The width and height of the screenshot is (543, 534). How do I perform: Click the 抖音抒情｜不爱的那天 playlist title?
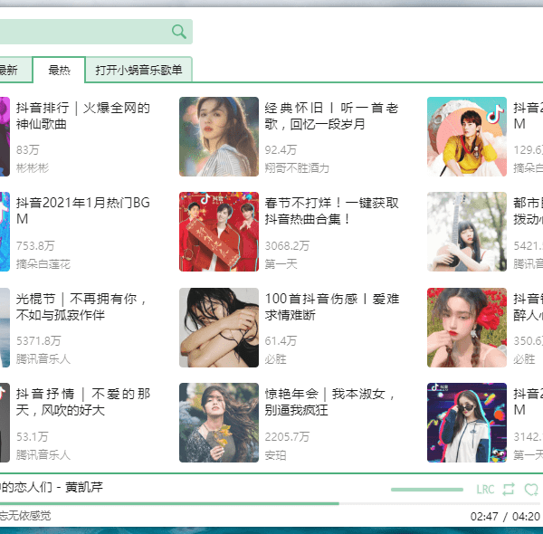(x=82, y=402)
